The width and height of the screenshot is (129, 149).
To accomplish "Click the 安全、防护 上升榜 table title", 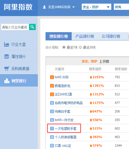I will click(95, 61).
